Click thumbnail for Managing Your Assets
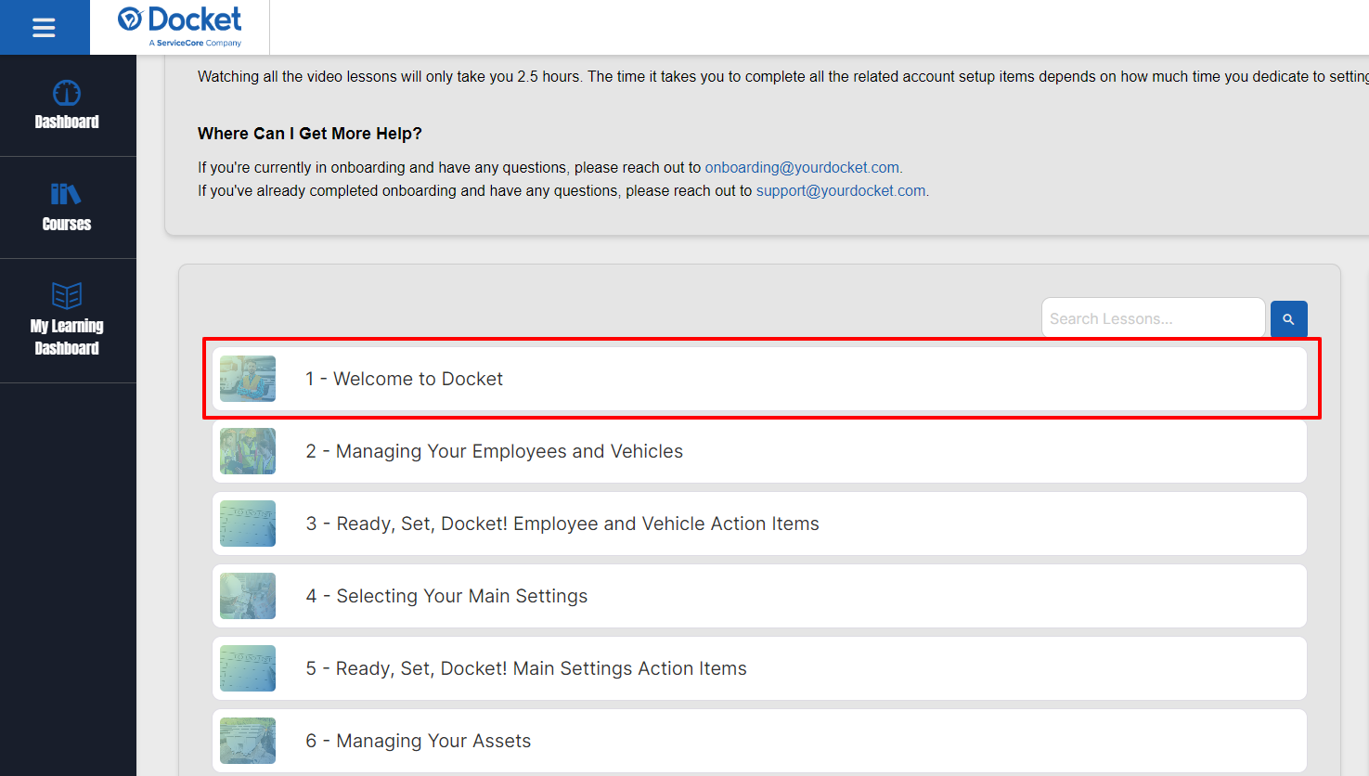 click(248, 741)
